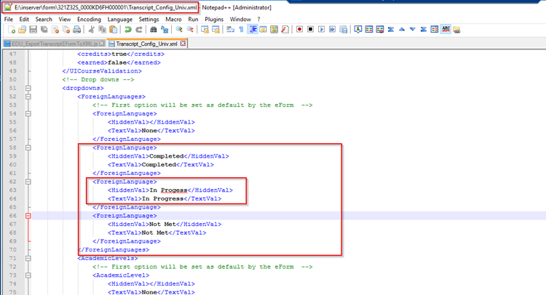Open the Document Map icon
The width and height of the screenshot is (546, 295).
click(274, 30)
